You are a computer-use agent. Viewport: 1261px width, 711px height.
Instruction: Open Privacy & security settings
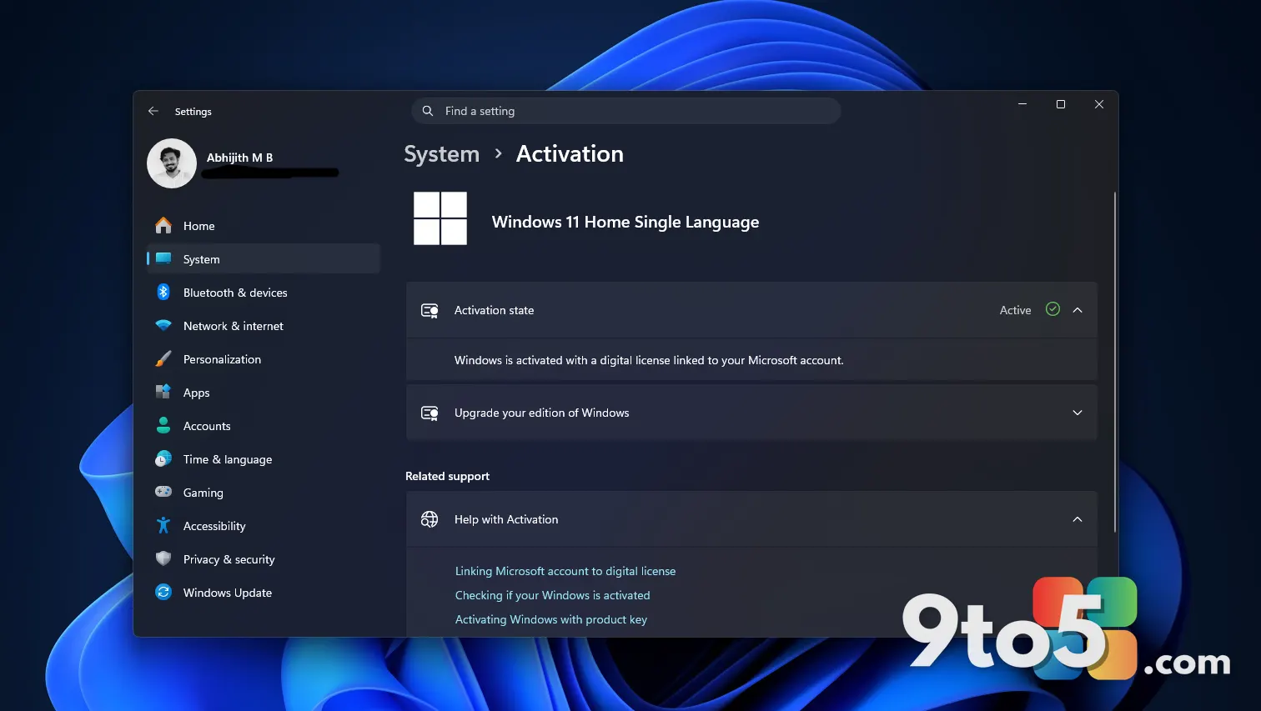coord(264,559)
